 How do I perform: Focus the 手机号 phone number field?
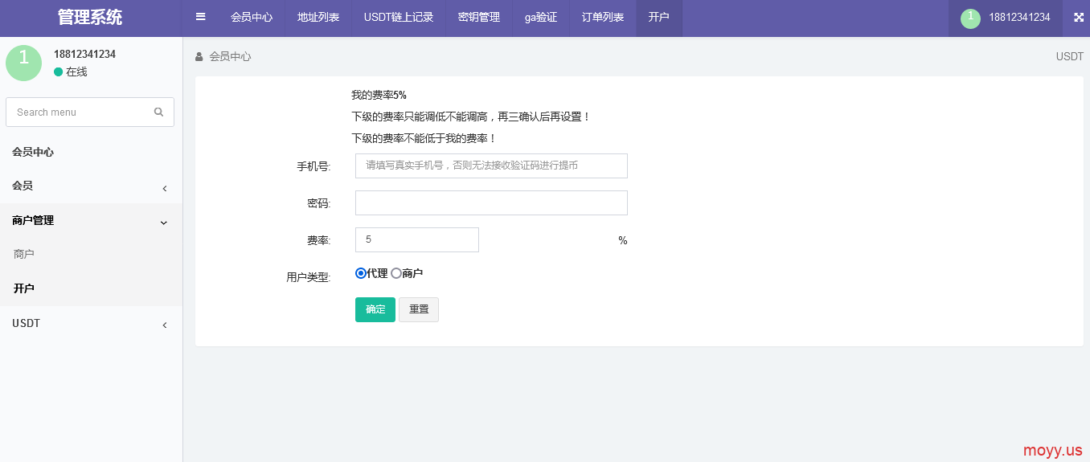pyautogui.click(x=491, y=166)
